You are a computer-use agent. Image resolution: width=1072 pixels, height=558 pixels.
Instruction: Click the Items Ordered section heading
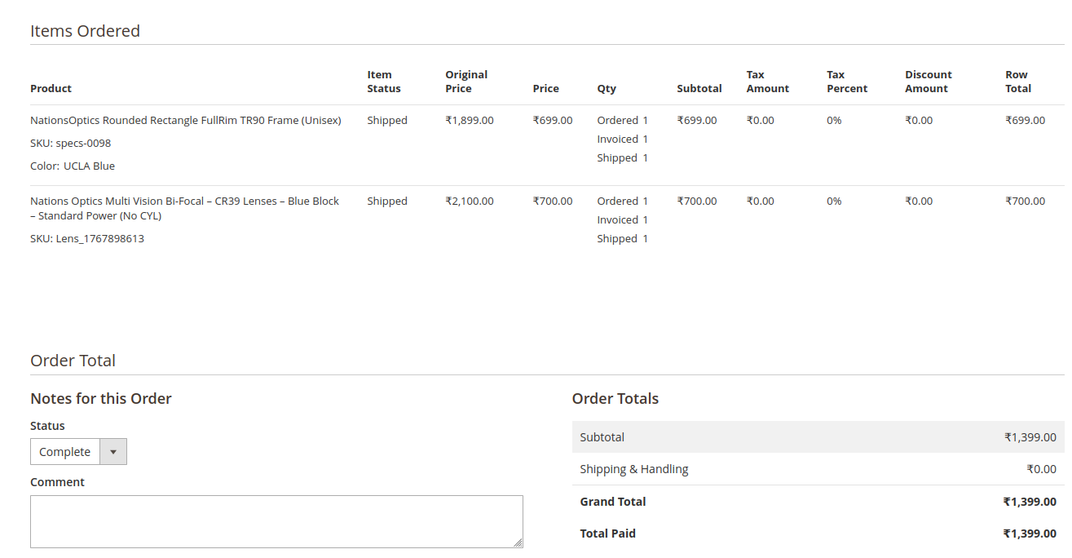[85, 31]
